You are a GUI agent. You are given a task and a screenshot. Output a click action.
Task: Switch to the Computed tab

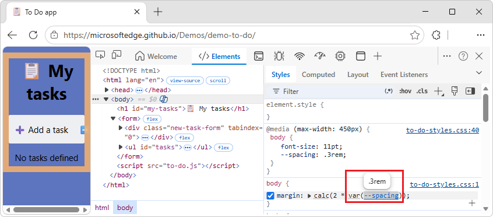tap(318, 75)
